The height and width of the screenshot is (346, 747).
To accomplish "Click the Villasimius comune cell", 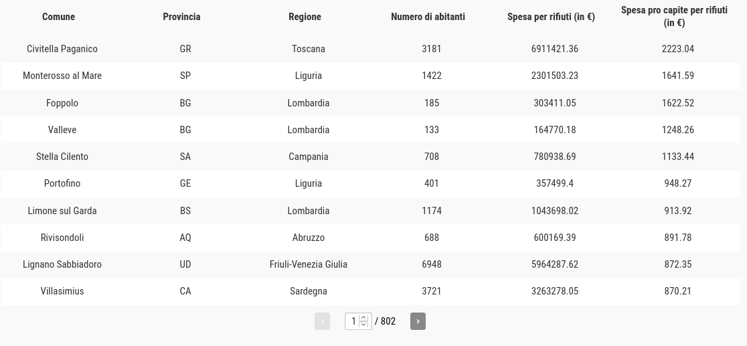I will (x=62, y=291).
